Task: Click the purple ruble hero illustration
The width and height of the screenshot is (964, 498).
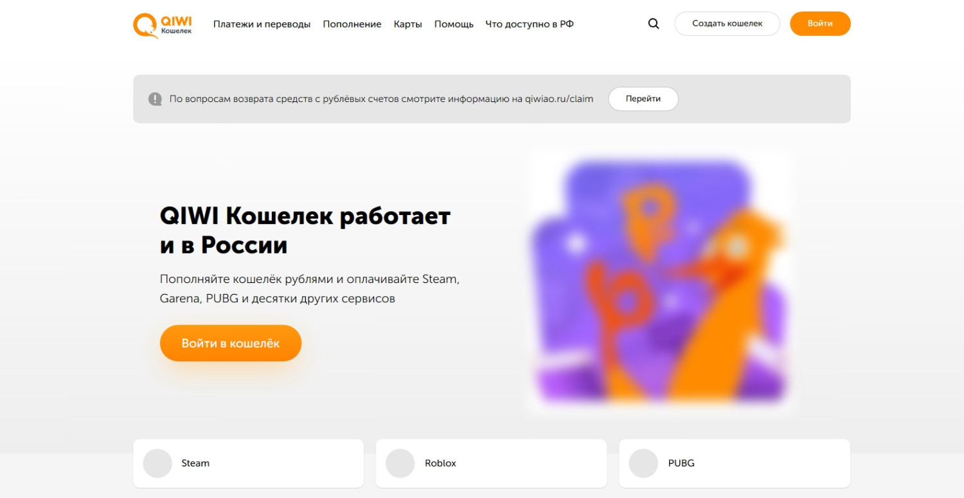Action: (x=659, y=281)
